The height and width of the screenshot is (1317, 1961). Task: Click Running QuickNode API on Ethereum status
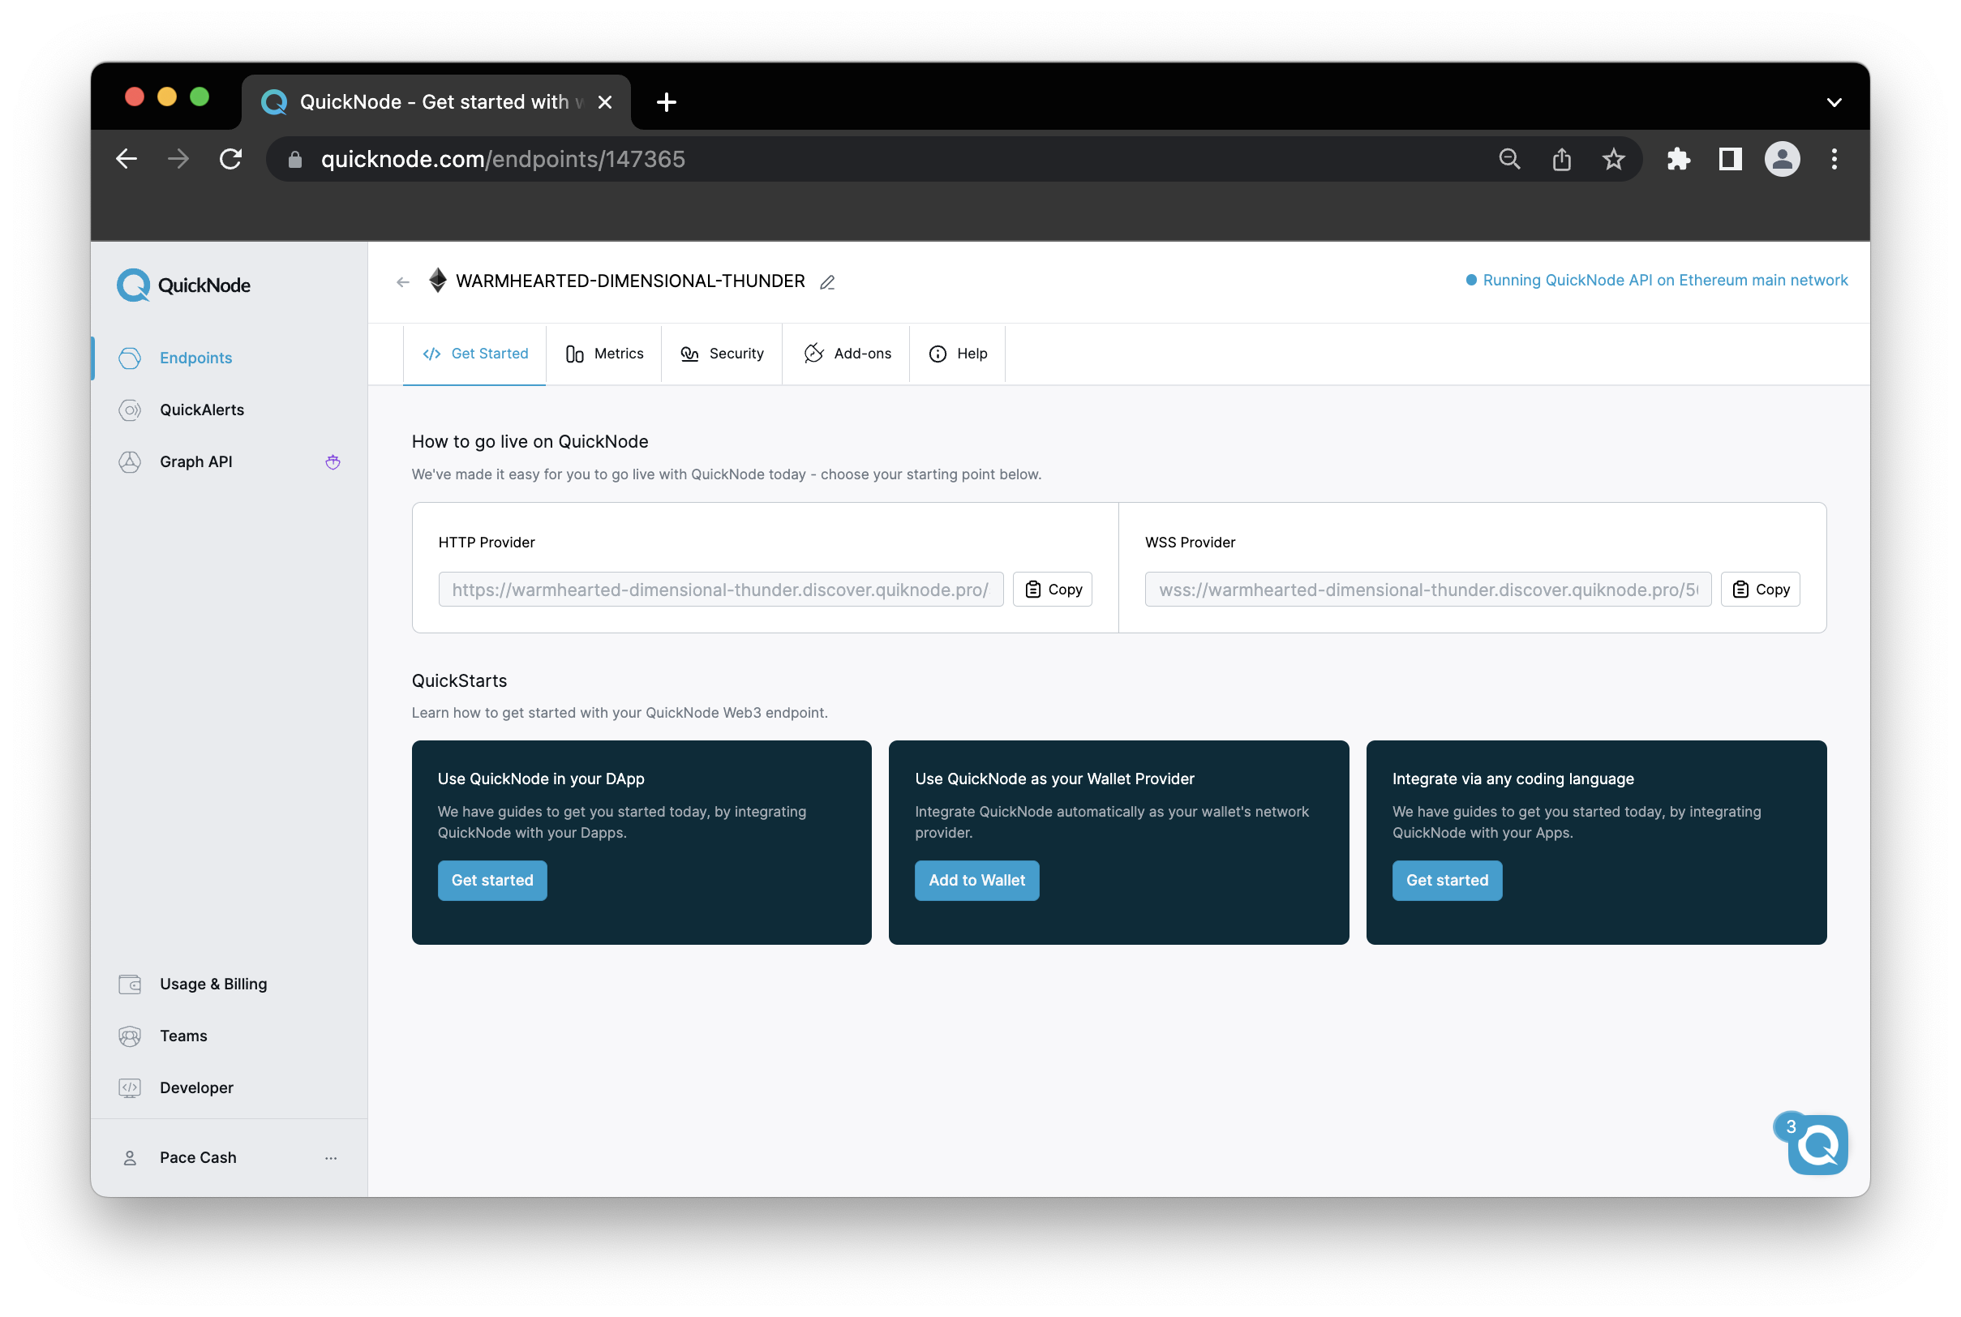[1656, 281]
